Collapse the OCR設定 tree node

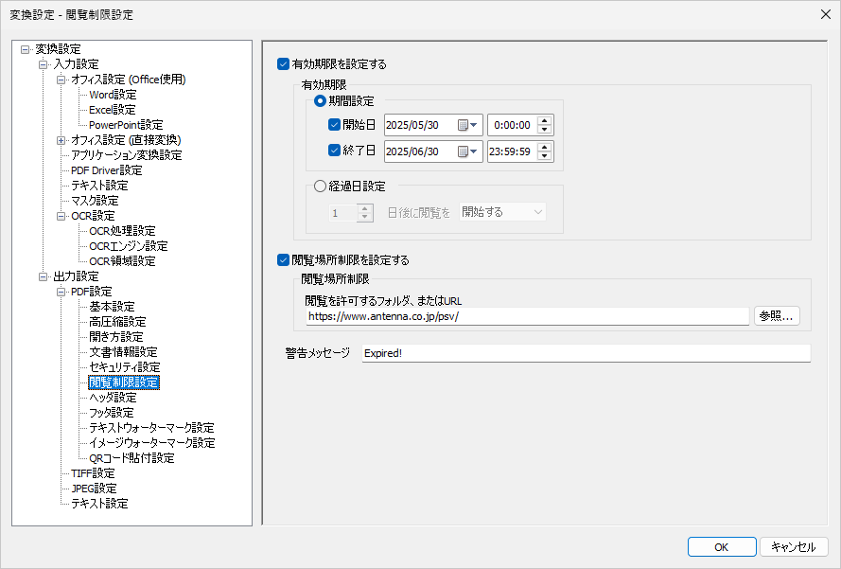pyautogui.click(x=61, y=216)
